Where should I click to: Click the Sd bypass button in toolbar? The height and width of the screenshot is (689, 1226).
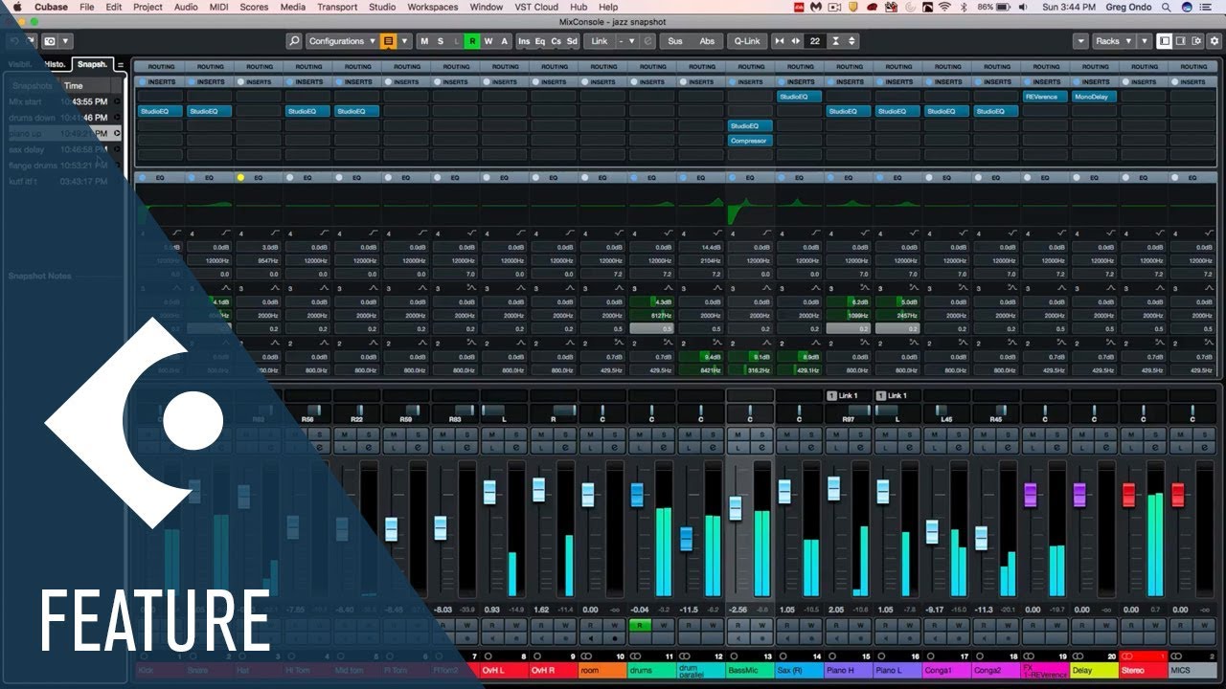pos(571,41)
